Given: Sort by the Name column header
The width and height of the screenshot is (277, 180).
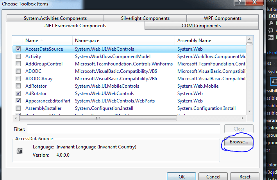Looking at the screenshot, I should click(48, 41).
